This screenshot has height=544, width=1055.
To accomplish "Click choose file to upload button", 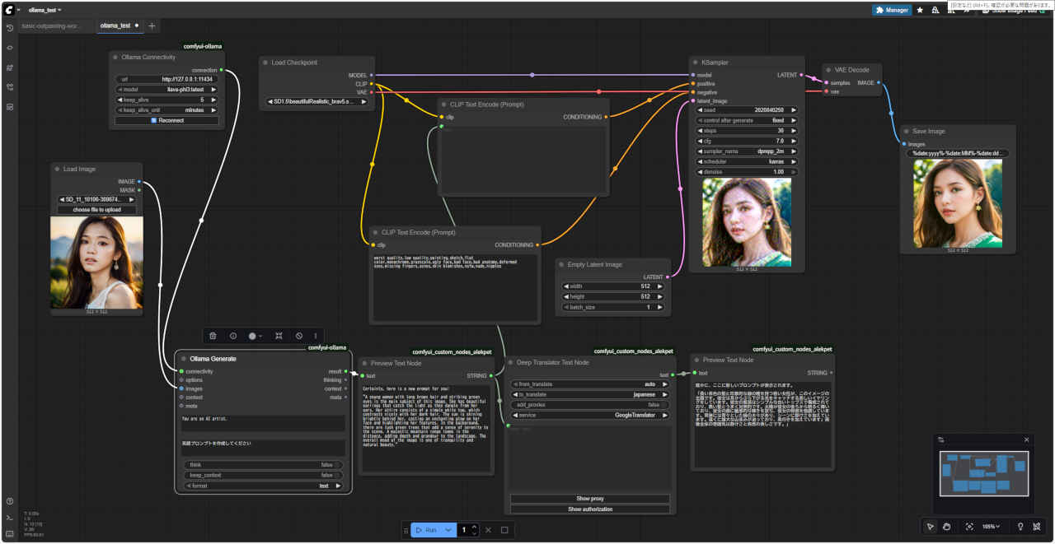I will [96, 210].
